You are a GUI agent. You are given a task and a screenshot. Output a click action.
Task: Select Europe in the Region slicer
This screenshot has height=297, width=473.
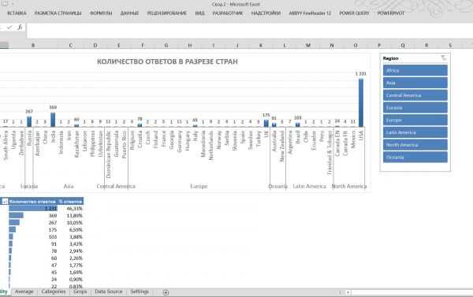tap(415, 120)
